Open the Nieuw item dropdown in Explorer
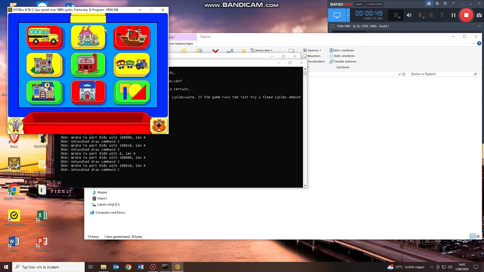 [x=261, y=50]
